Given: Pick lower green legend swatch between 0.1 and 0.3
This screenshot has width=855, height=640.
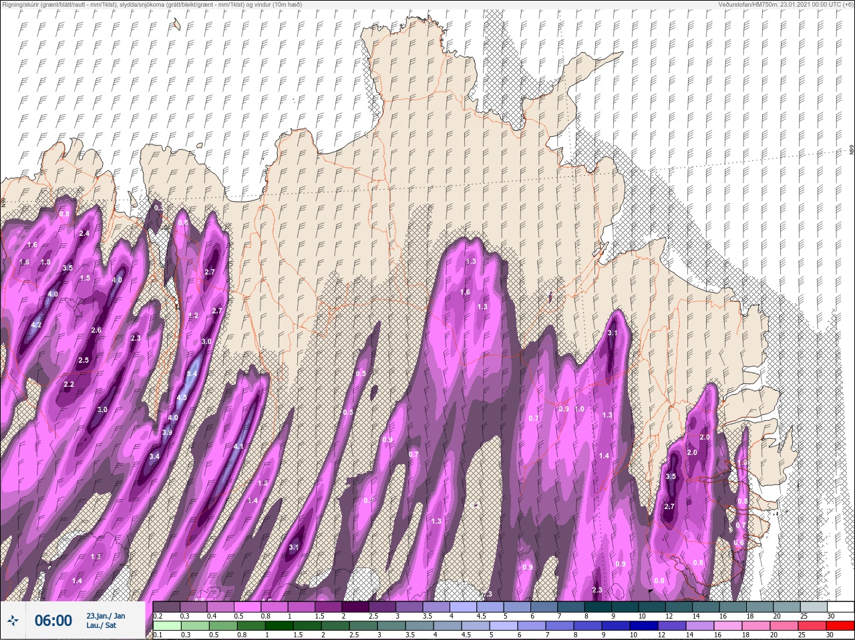Looking at the screenshot, I should (167, 626).
